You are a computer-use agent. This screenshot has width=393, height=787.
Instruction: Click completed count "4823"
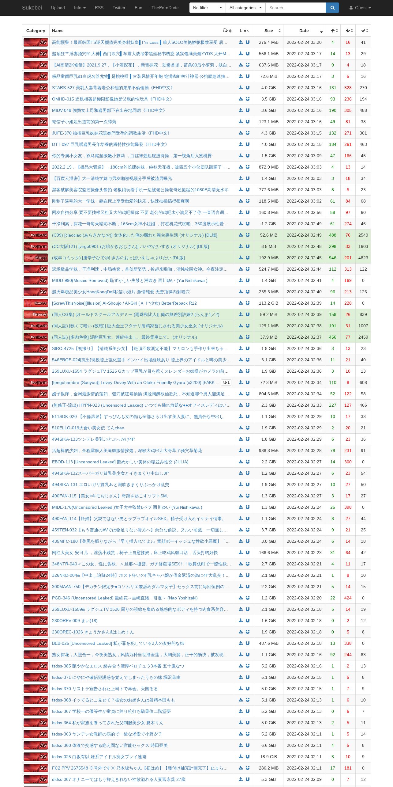coord(363,258)
